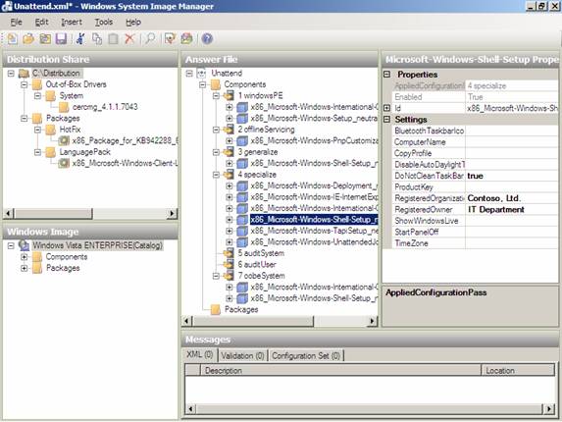Click the New Answer File toolbar icon

click(12, 38)
